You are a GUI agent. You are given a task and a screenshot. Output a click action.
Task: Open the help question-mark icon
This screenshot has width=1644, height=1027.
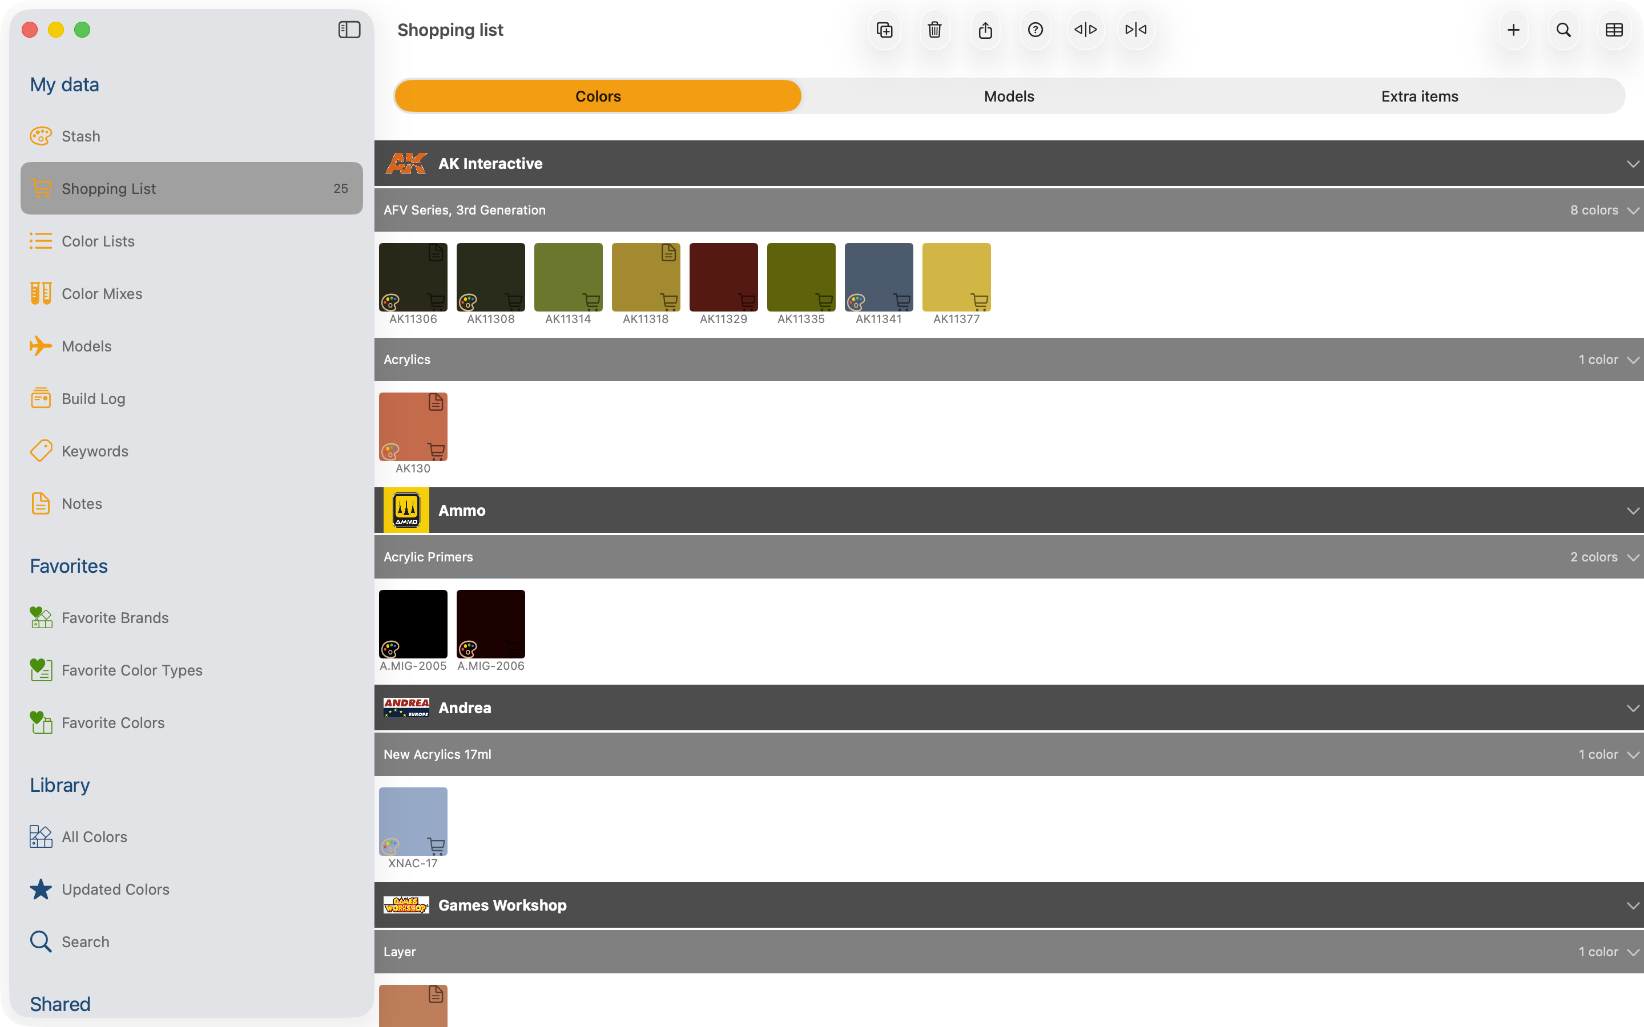[x=1035, y=30]
